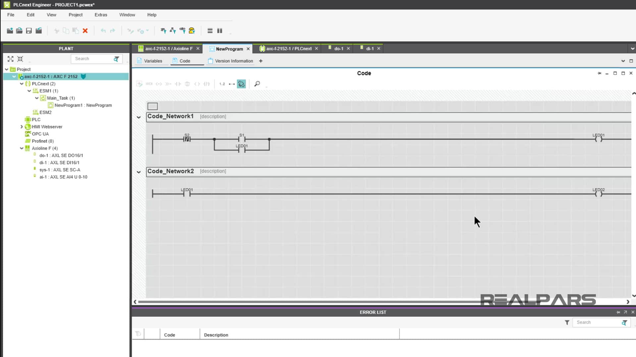
Task: Toggle the highlighted teal icon in the Code toolbar
Action: [x=241, y=84]
